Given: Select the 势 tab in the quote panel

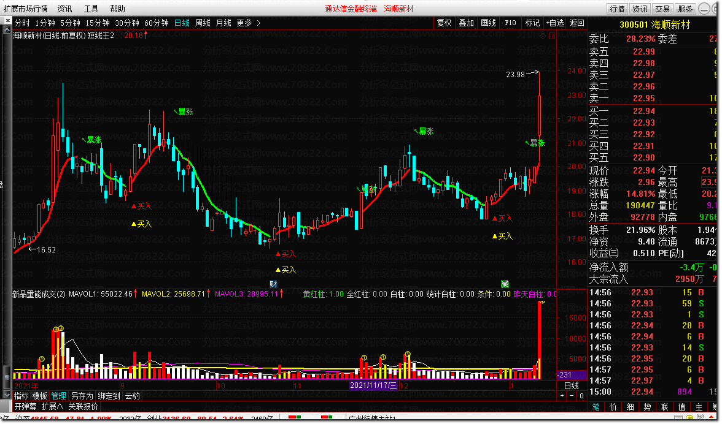Looking at the screenshot, I should [x=647, y=407].
